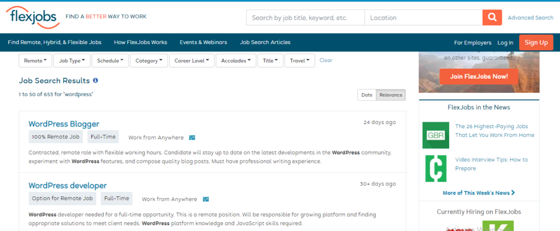Viewport: 560px width, 231px height.
Task: Click the FlexJobs logo
Action: (33, 17)
